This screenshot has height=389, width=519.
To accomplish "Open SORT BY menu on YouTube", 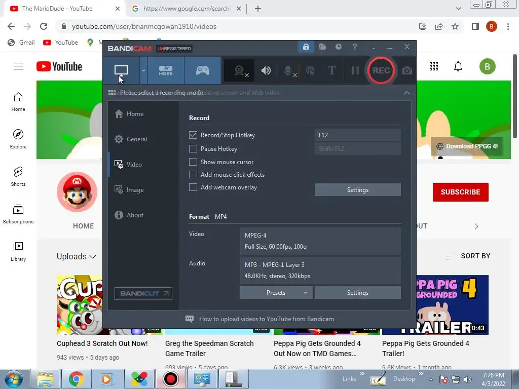I will [468, 256].
